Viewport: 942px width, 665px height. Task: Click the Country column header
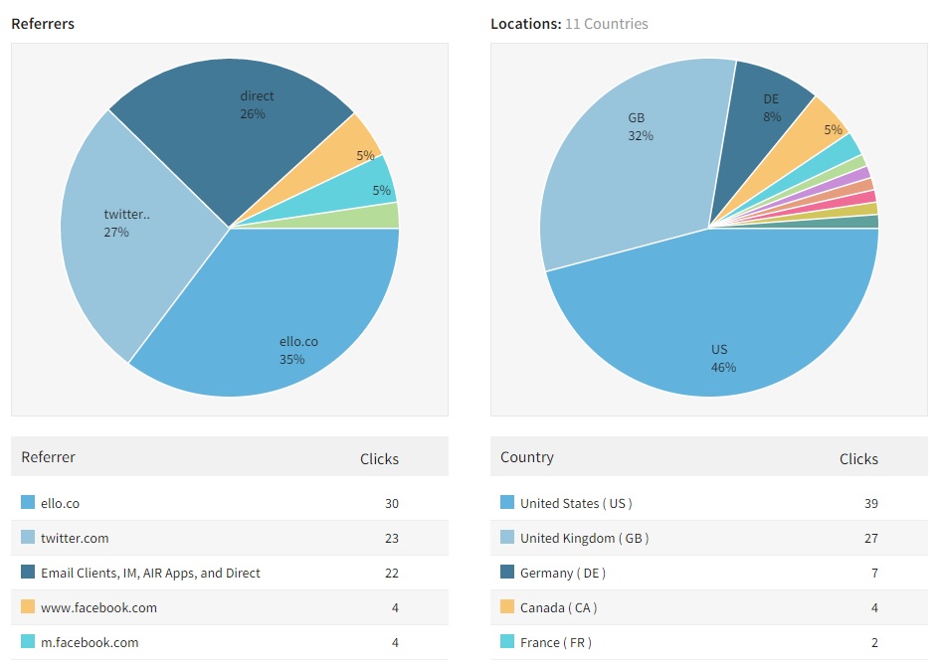pos(527,456)
